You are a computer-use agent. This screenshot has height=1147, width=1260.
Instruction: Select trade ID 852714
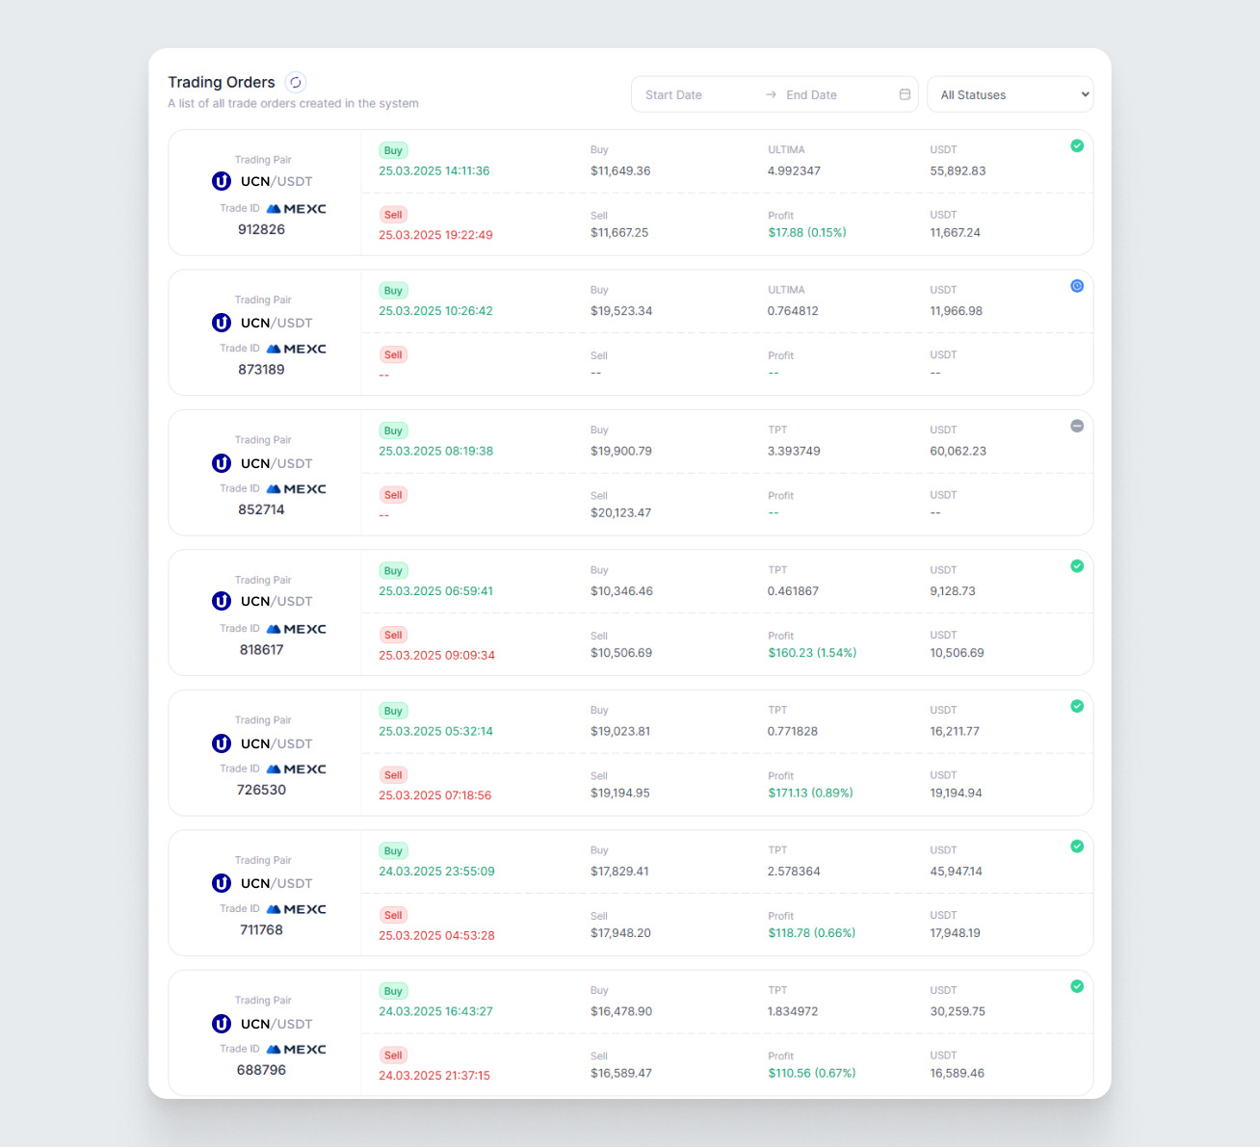coord(261,509)
